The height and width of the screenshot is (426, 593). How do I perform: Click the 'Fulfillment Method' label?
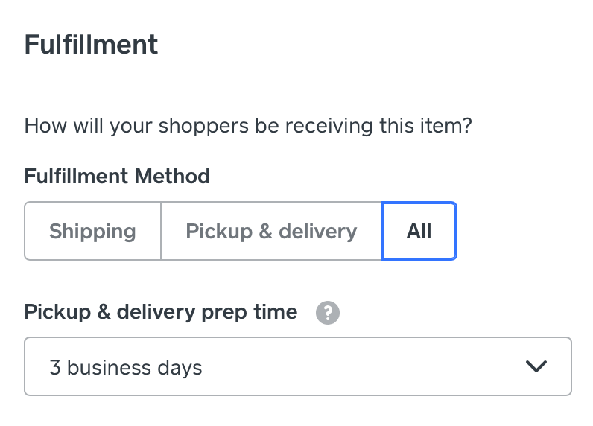coord(117,177)
